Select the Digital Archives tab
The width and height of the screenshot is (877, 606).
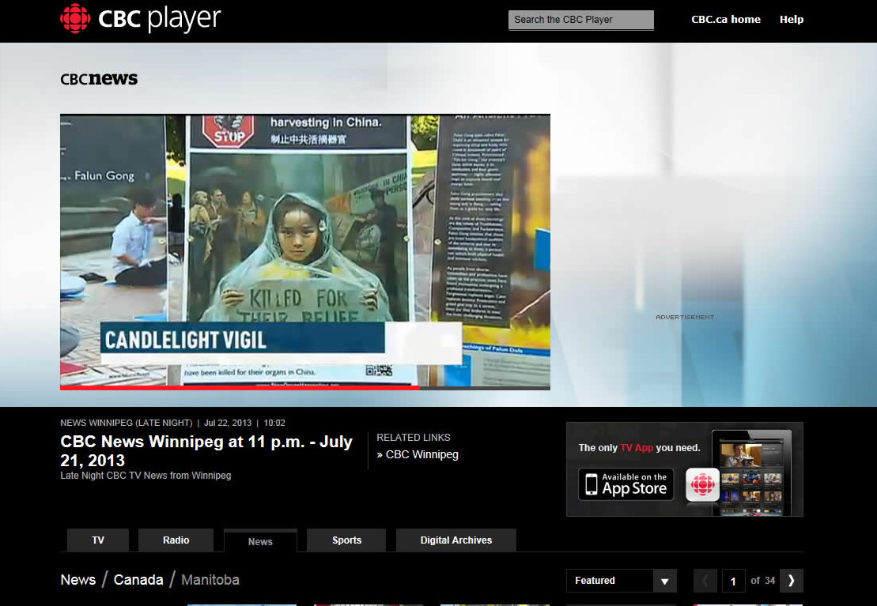pyautogui.click(x=456, y=540)
